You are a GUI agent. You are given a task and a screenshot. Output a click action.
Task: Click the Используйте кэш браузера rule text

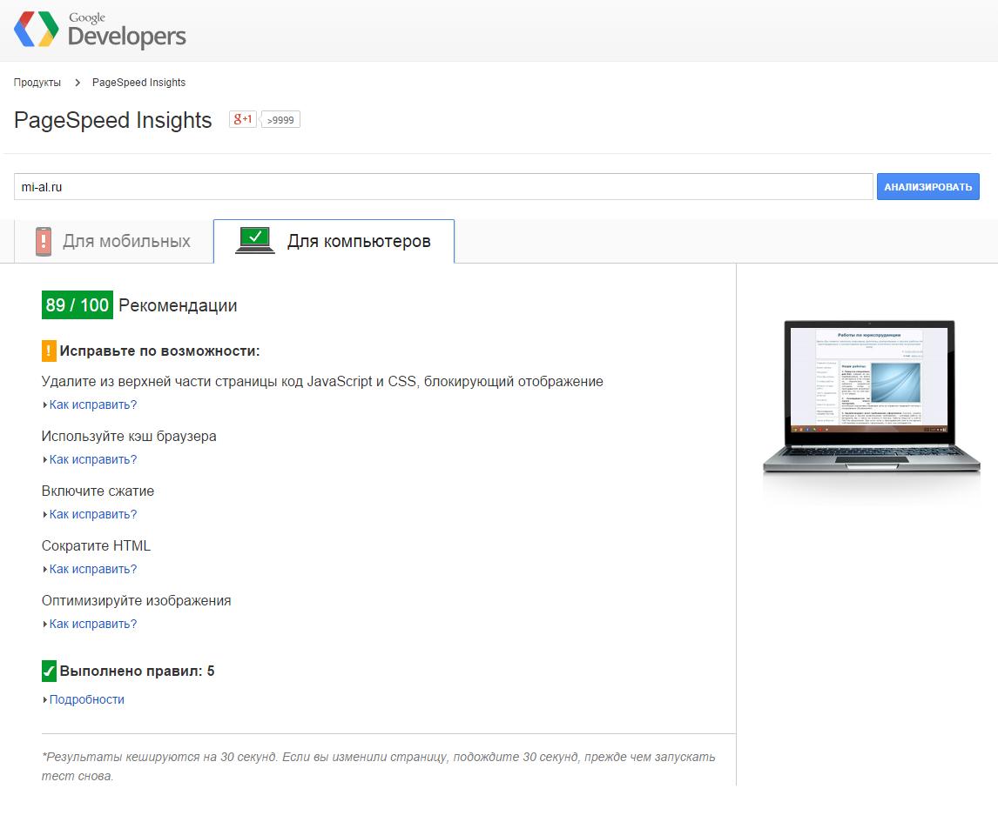(129, 436)
